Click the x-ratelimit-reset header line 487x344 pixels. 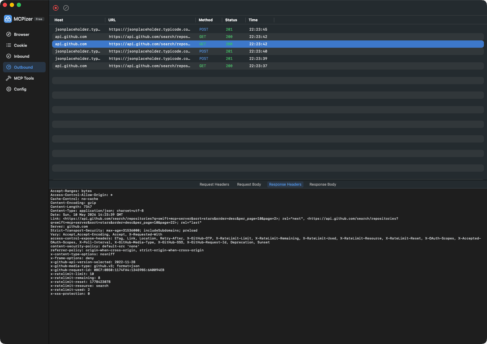pos(80,282)
